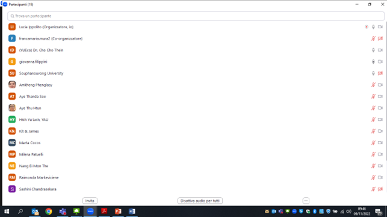
Task: Click francamaria.mura2's muted microphone icon
Action: (373, 38)
